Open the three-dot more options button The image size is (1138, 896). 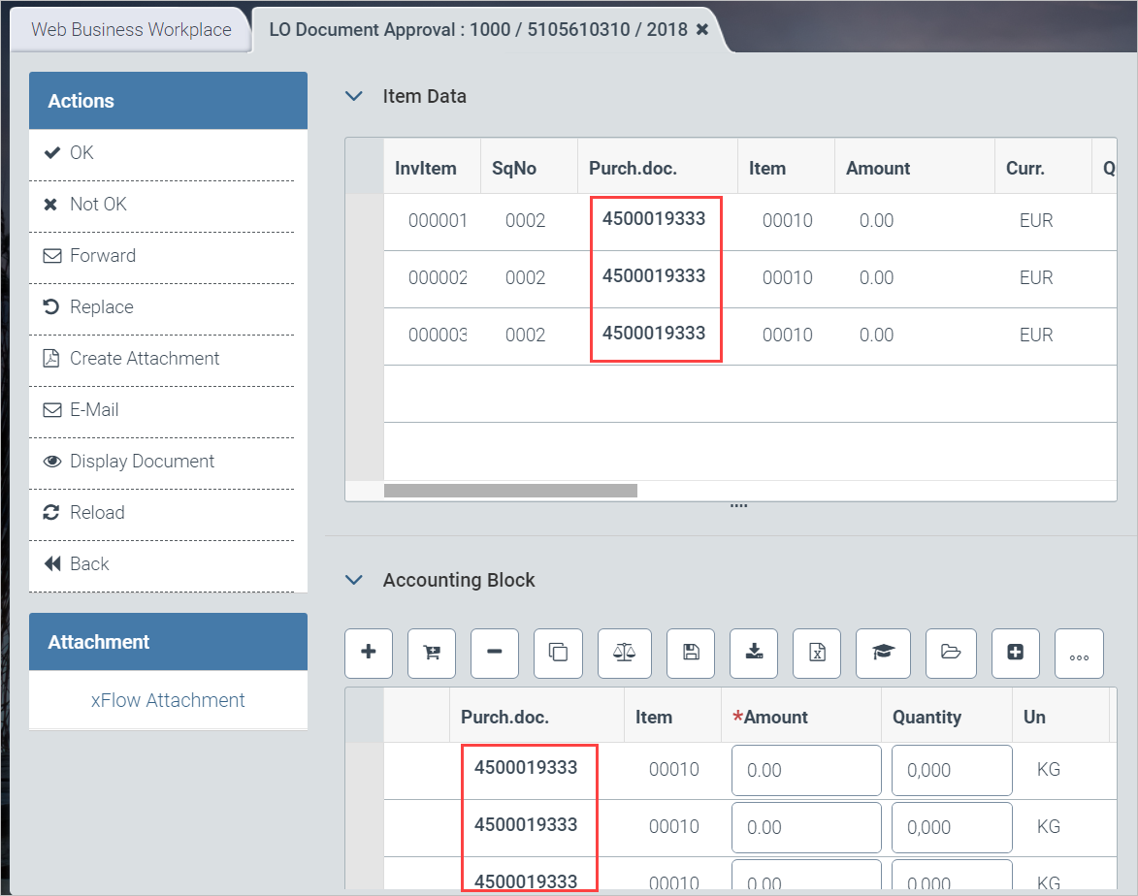(1079, 655)
